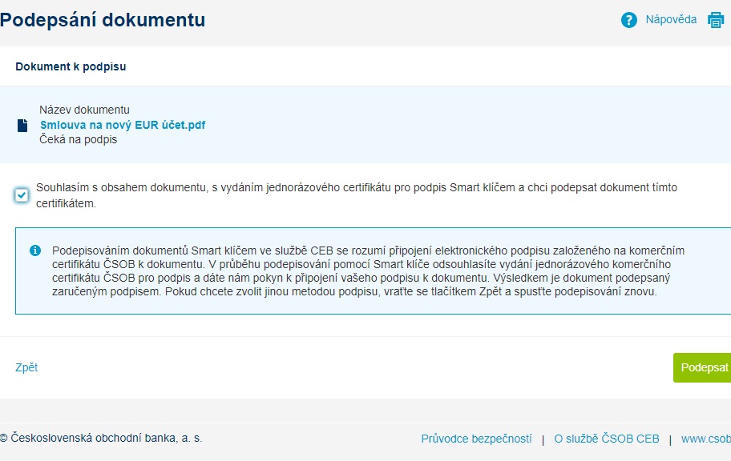Click the document file icon
The image size is (731, 461).
[22, 126]
